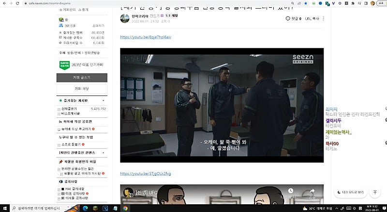
Task: Open the media control playlist icon
Action: 359,3
